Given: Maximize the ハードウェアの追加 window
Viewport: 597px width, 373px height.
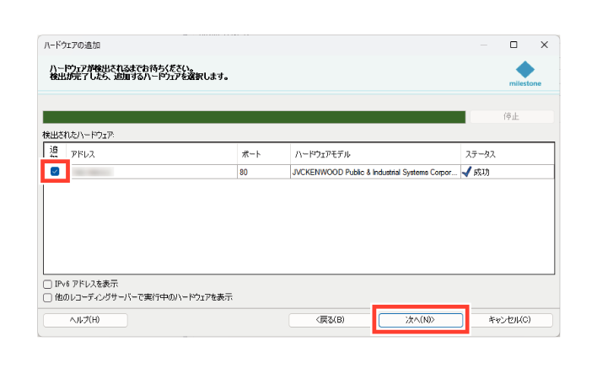Looking at the screenshot, I should [x=514, y=45].
